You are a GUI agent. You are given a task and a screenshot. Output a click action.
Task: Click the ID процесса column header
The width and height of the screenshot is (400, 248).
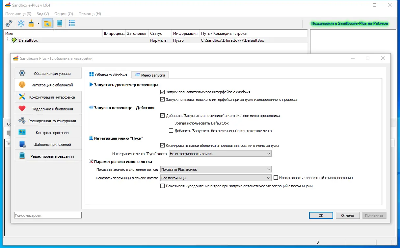point(114,34)
